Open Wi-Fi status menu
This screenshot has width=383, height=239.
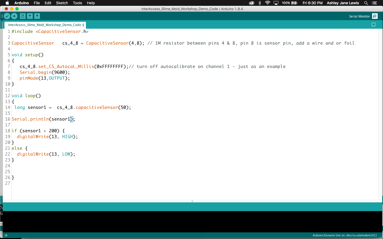[x=268, y=3]
